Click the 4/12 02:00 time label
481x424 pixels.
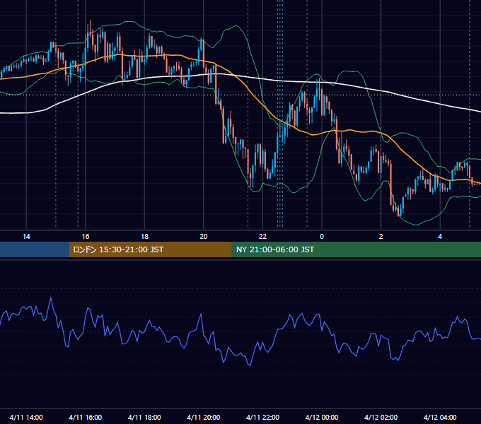pyautogui.click(x=381, y=417)
